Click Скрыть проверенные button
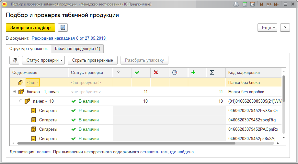298x164 pixels. 93,60
